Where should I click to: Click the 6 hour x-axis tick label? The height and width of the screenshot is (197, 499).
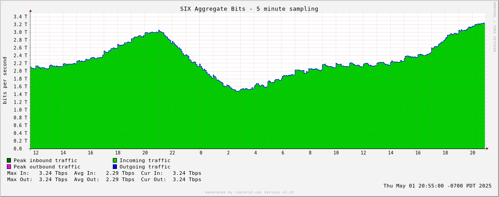click(282, 153)
